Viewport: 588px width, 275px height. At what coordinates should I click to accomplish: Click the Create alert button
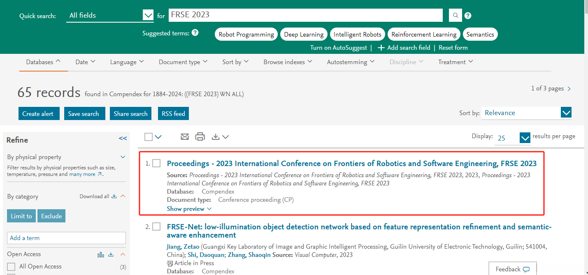(x=39, y=114)
